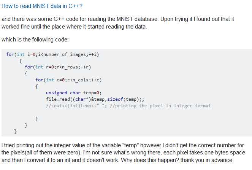Open the "How to read MNIST data in C++?" link
The image size is (252, 170).
click(x=42, y=6)
